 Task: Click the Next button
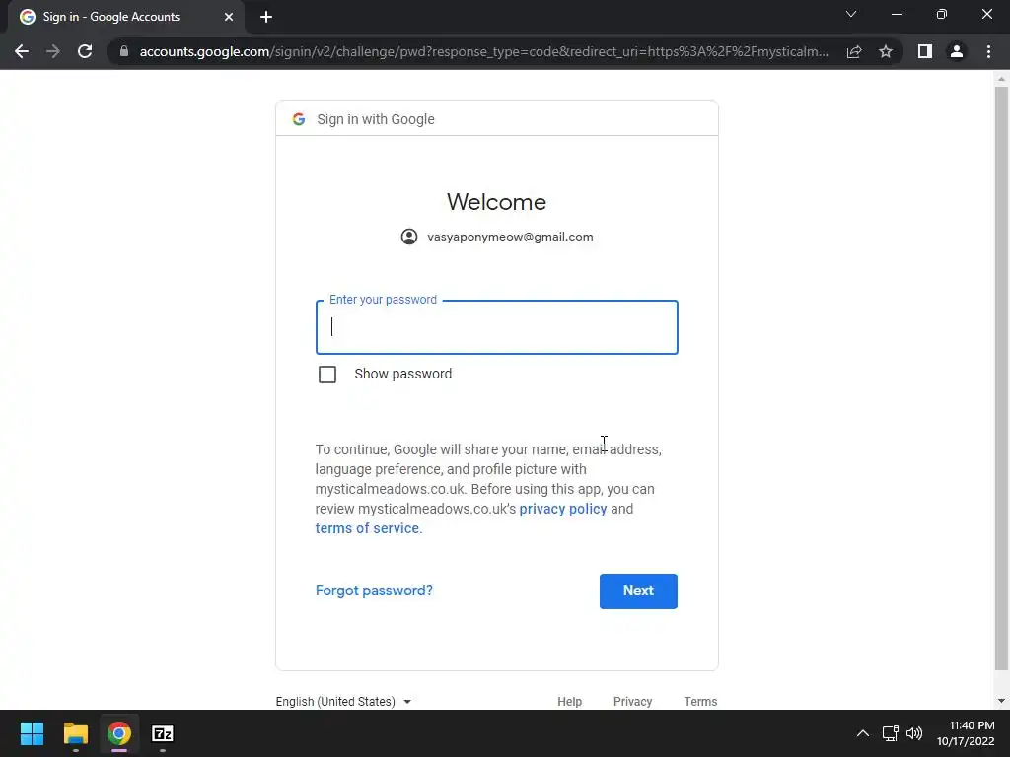click(x=638, y=591)
